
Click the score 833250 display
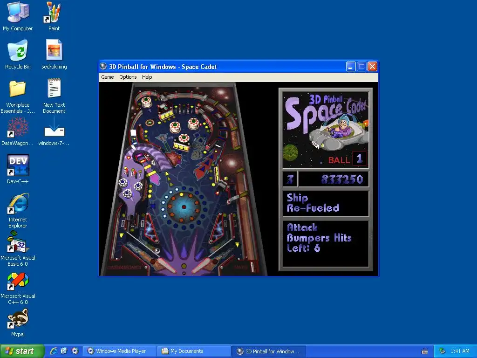[x=334, y=179]
